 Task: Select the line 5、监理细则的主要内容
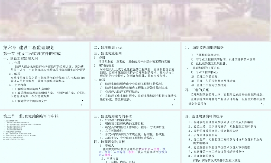point(202,68)
